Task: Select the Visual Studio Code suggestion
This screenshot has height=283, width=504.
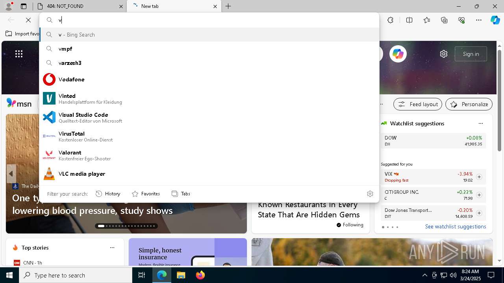Action: tap(209, 117)
